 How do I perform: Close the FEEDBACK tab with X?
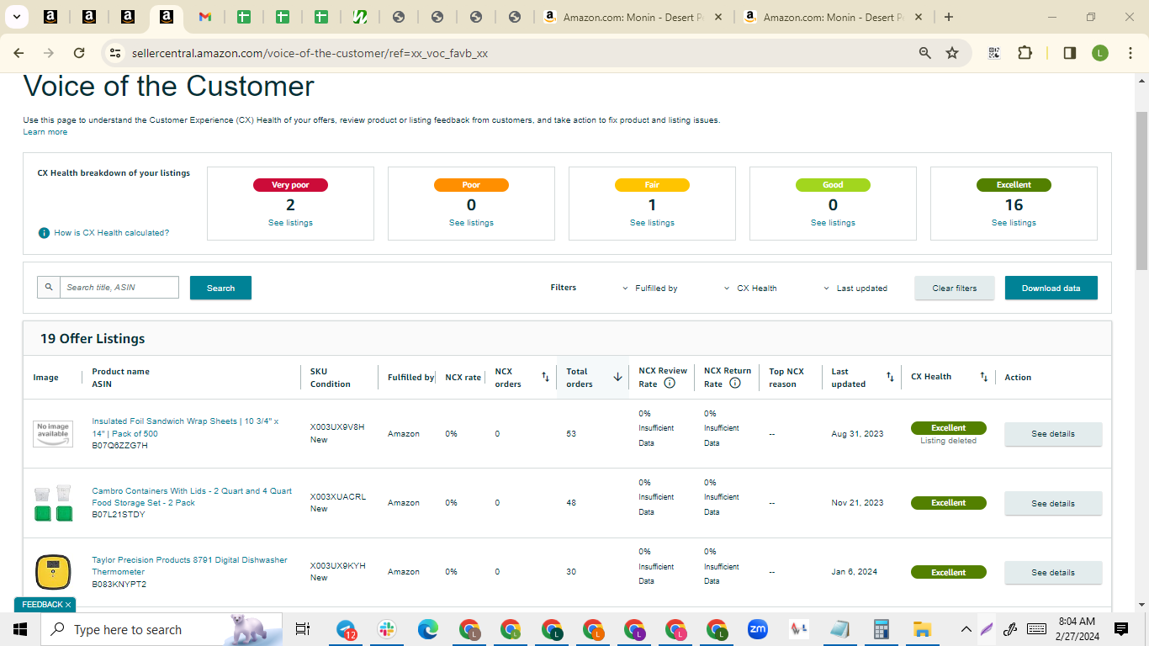[x=68, y=605]
